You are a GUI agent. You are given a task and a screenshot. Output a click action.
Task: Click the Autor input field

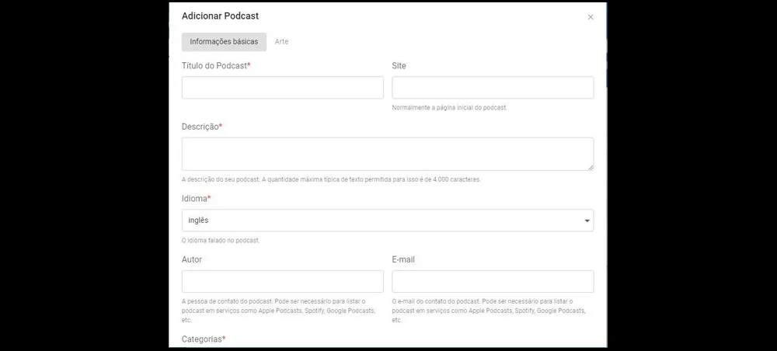(x=282, y=281)
